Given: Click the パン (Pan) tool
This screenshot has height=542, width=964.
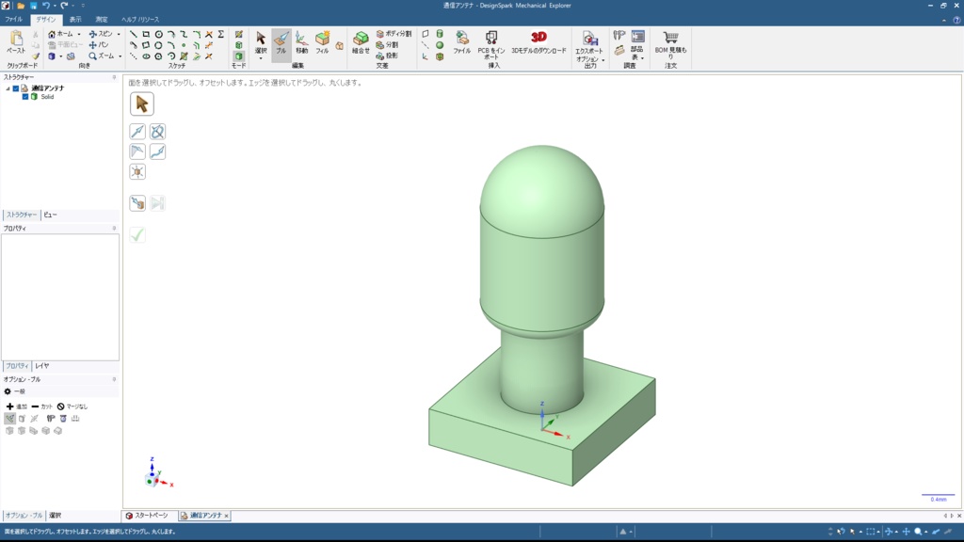Looking at the screenshot, I should coord(98,45).
